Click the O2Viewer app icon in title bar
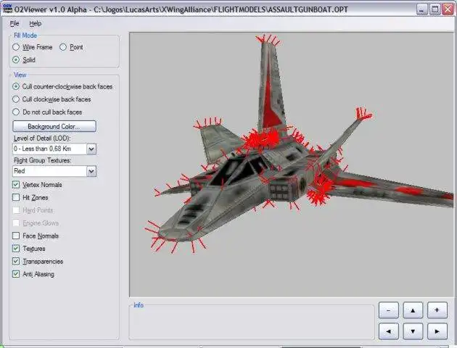The width and height of the screenshot is (457, 348). [x=7, y=9]
